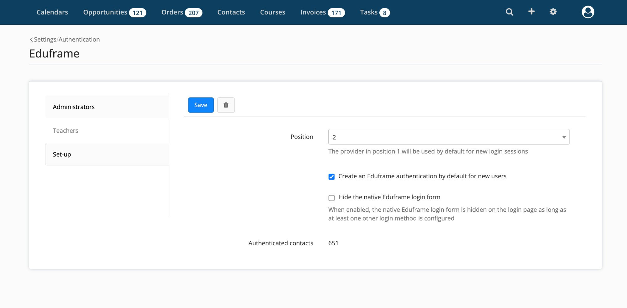627x308 pixels.
Task: Click the blue Save button
Action: [x=201, y=105]
